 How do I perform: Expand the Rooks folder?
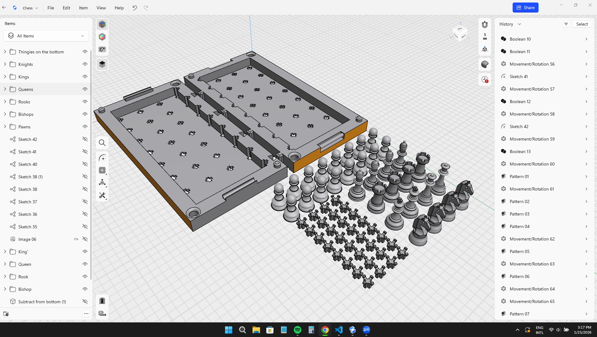pyautogui.click(x=5, y=102)
